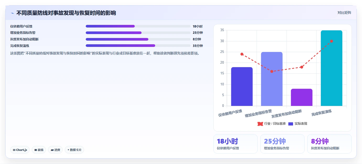Click the 8分钟 value in progress list

coord(197,39)
